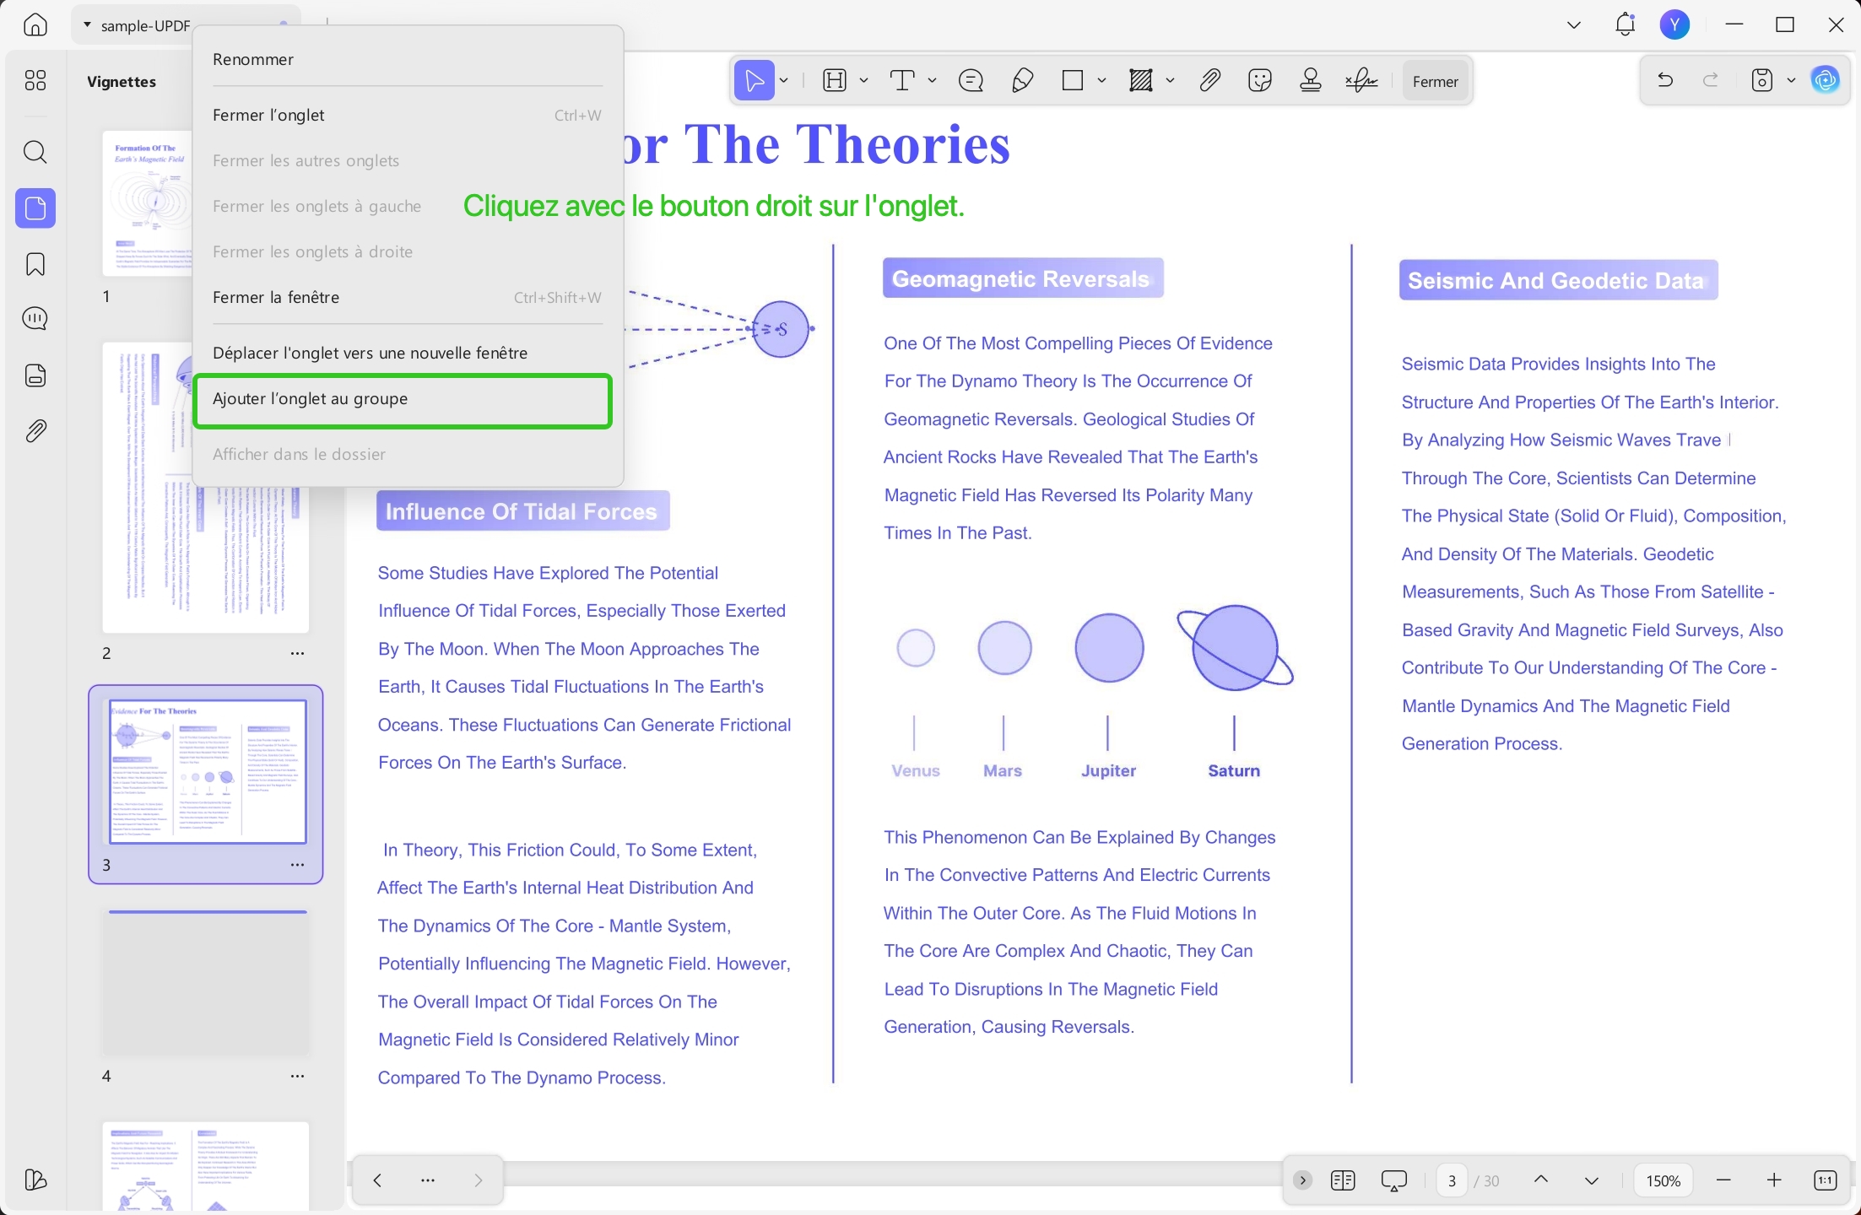Zoom in with plus button
The image size is (1861, 1215).
(x=1774, y=1180)
